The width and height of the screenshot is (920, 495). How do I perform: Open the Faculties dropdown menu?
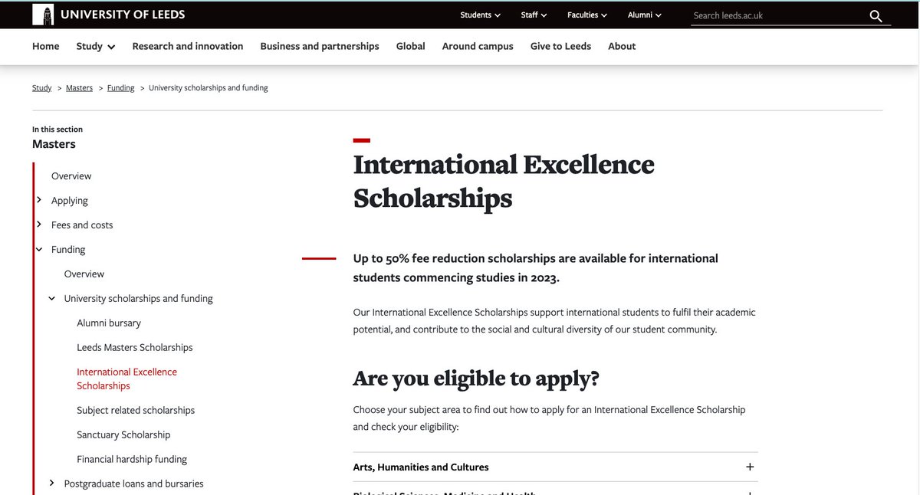pyautogui.click(x=586, y=15)
